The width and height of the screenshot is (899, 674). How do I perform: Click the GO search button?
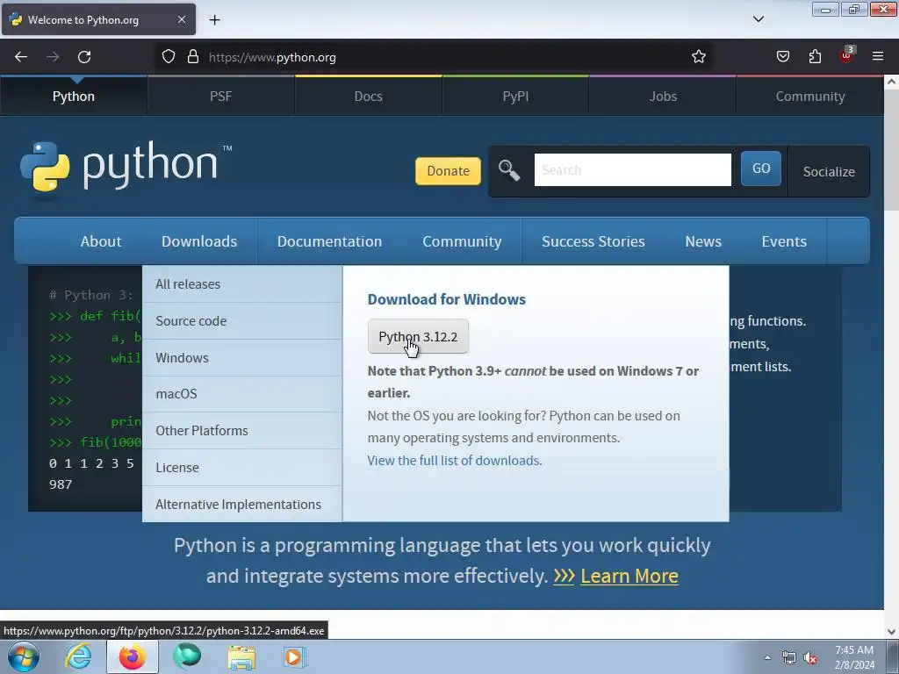tap(761, 168)
